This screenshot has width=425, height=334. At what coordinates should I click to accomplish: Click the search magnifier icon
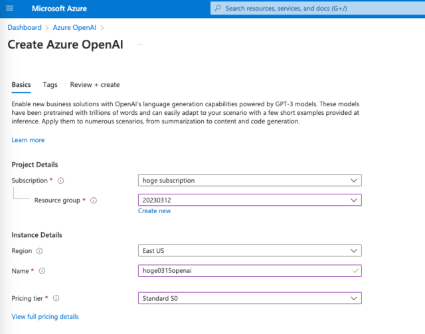pyautogui.click(x=218, y=8)
